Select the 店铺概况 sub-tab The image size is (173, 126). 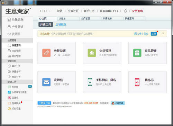pos(61,25)
